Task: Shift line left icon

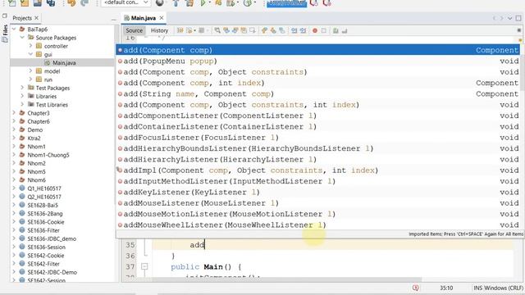Action: 294,30
